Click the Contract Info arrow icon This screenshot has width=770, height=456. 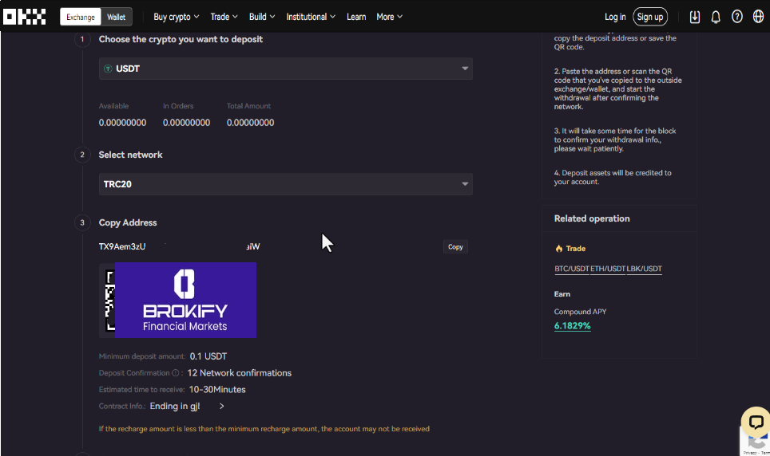pyautogui.click(x=221, y=407)
